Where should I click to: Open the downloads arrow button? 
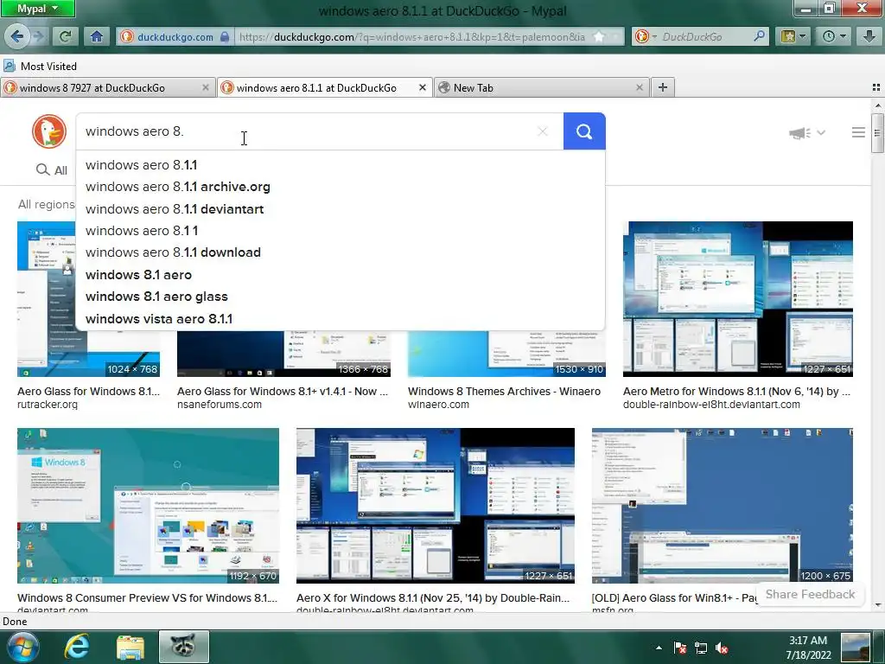point(869,36)
